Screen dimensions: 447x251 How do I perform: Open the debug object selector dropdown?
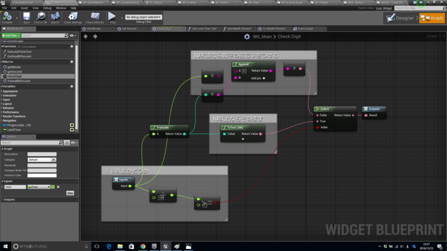pos(144,17)
